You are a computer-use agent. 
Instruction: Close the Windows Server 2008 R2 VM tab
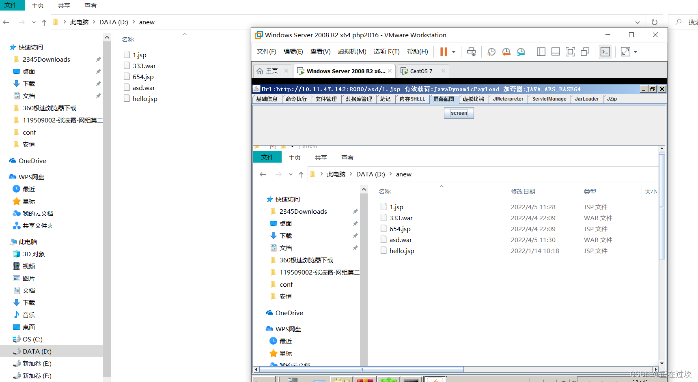click(390, 71)
